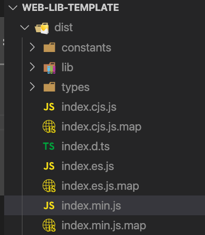Select the lib folder name

tap(67, 67)
